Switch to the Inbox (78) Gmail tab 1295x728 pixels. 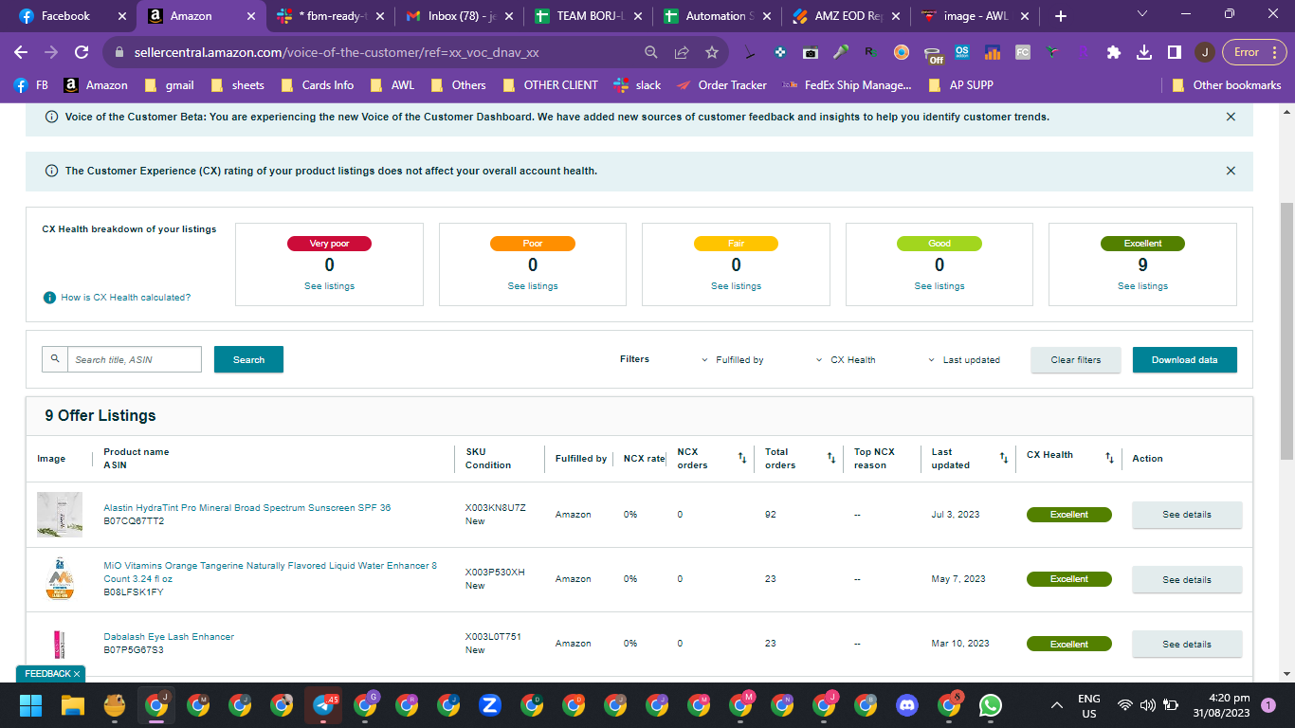coord(459,16)
